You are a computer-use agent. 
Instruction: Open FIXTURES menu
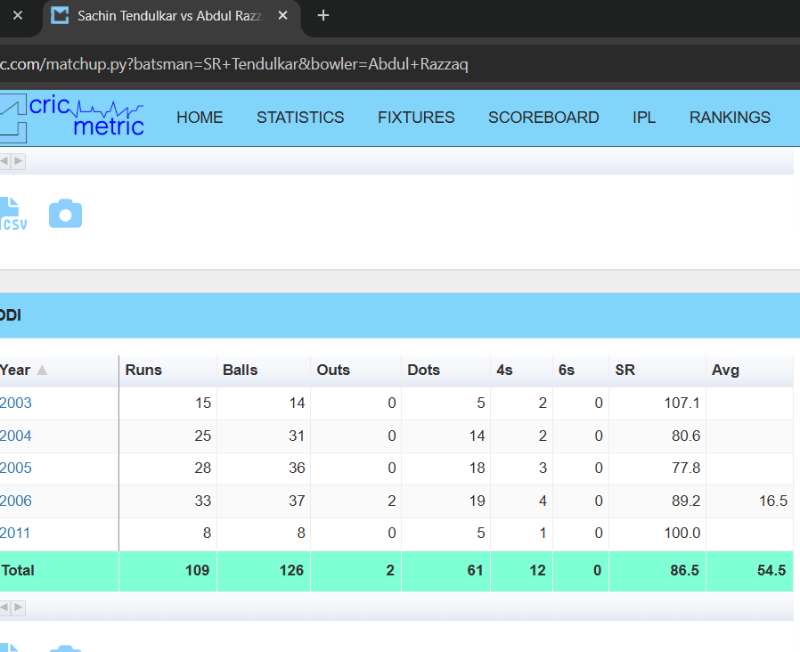point(416,118)
